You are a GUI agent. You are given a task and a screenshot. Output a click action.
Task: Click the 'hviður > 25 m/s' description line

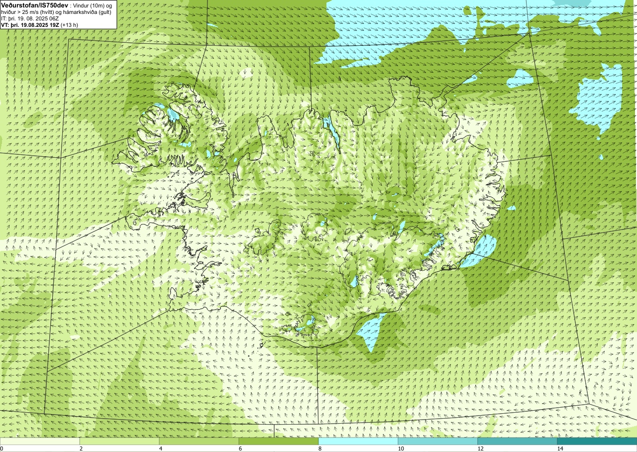coord(57,11)
